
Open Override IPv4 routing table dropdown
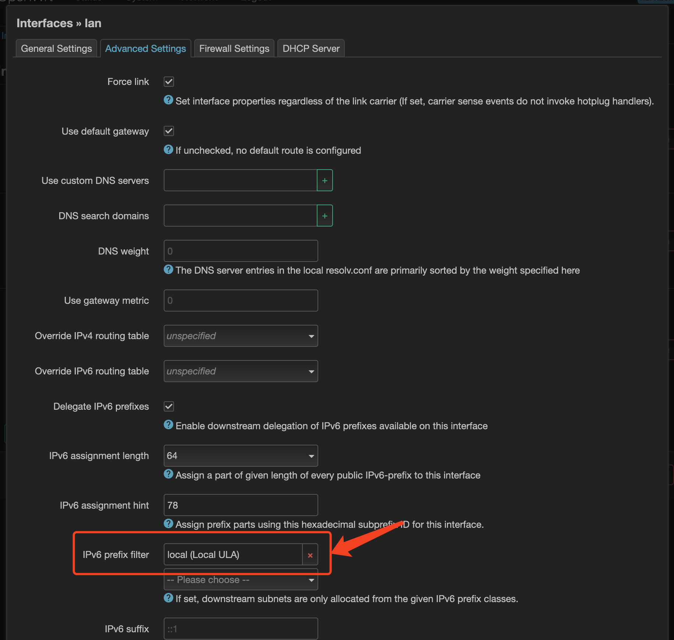tap(241, 336)
